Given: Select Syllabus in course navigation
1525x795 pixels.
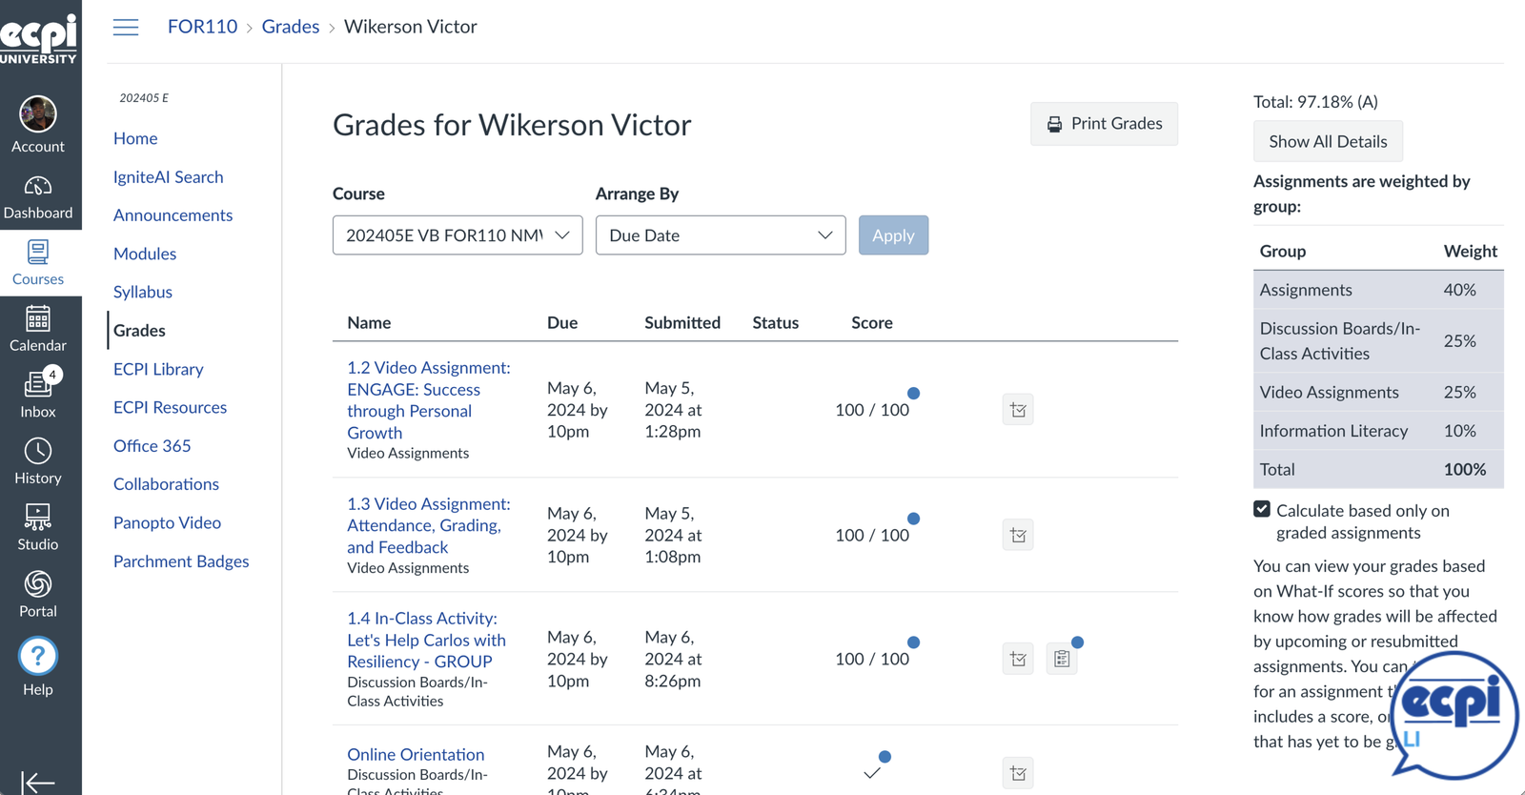Looking at the screenshot, I should point(143,292).
